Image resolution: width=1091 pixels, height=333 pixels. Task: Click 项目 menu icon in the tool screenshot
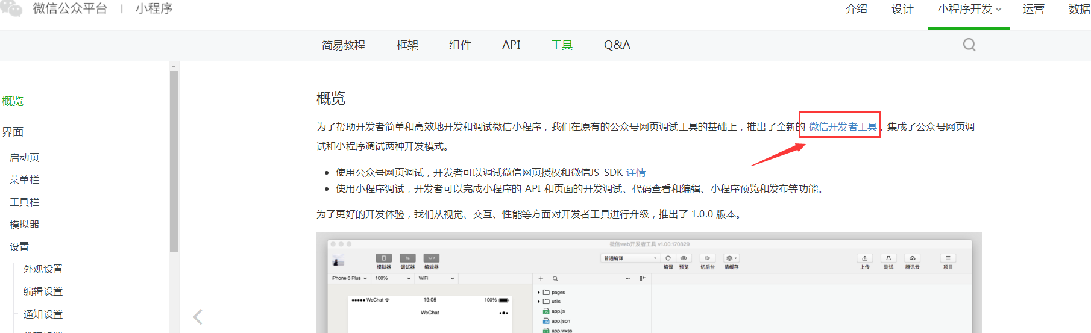point(948,258)
